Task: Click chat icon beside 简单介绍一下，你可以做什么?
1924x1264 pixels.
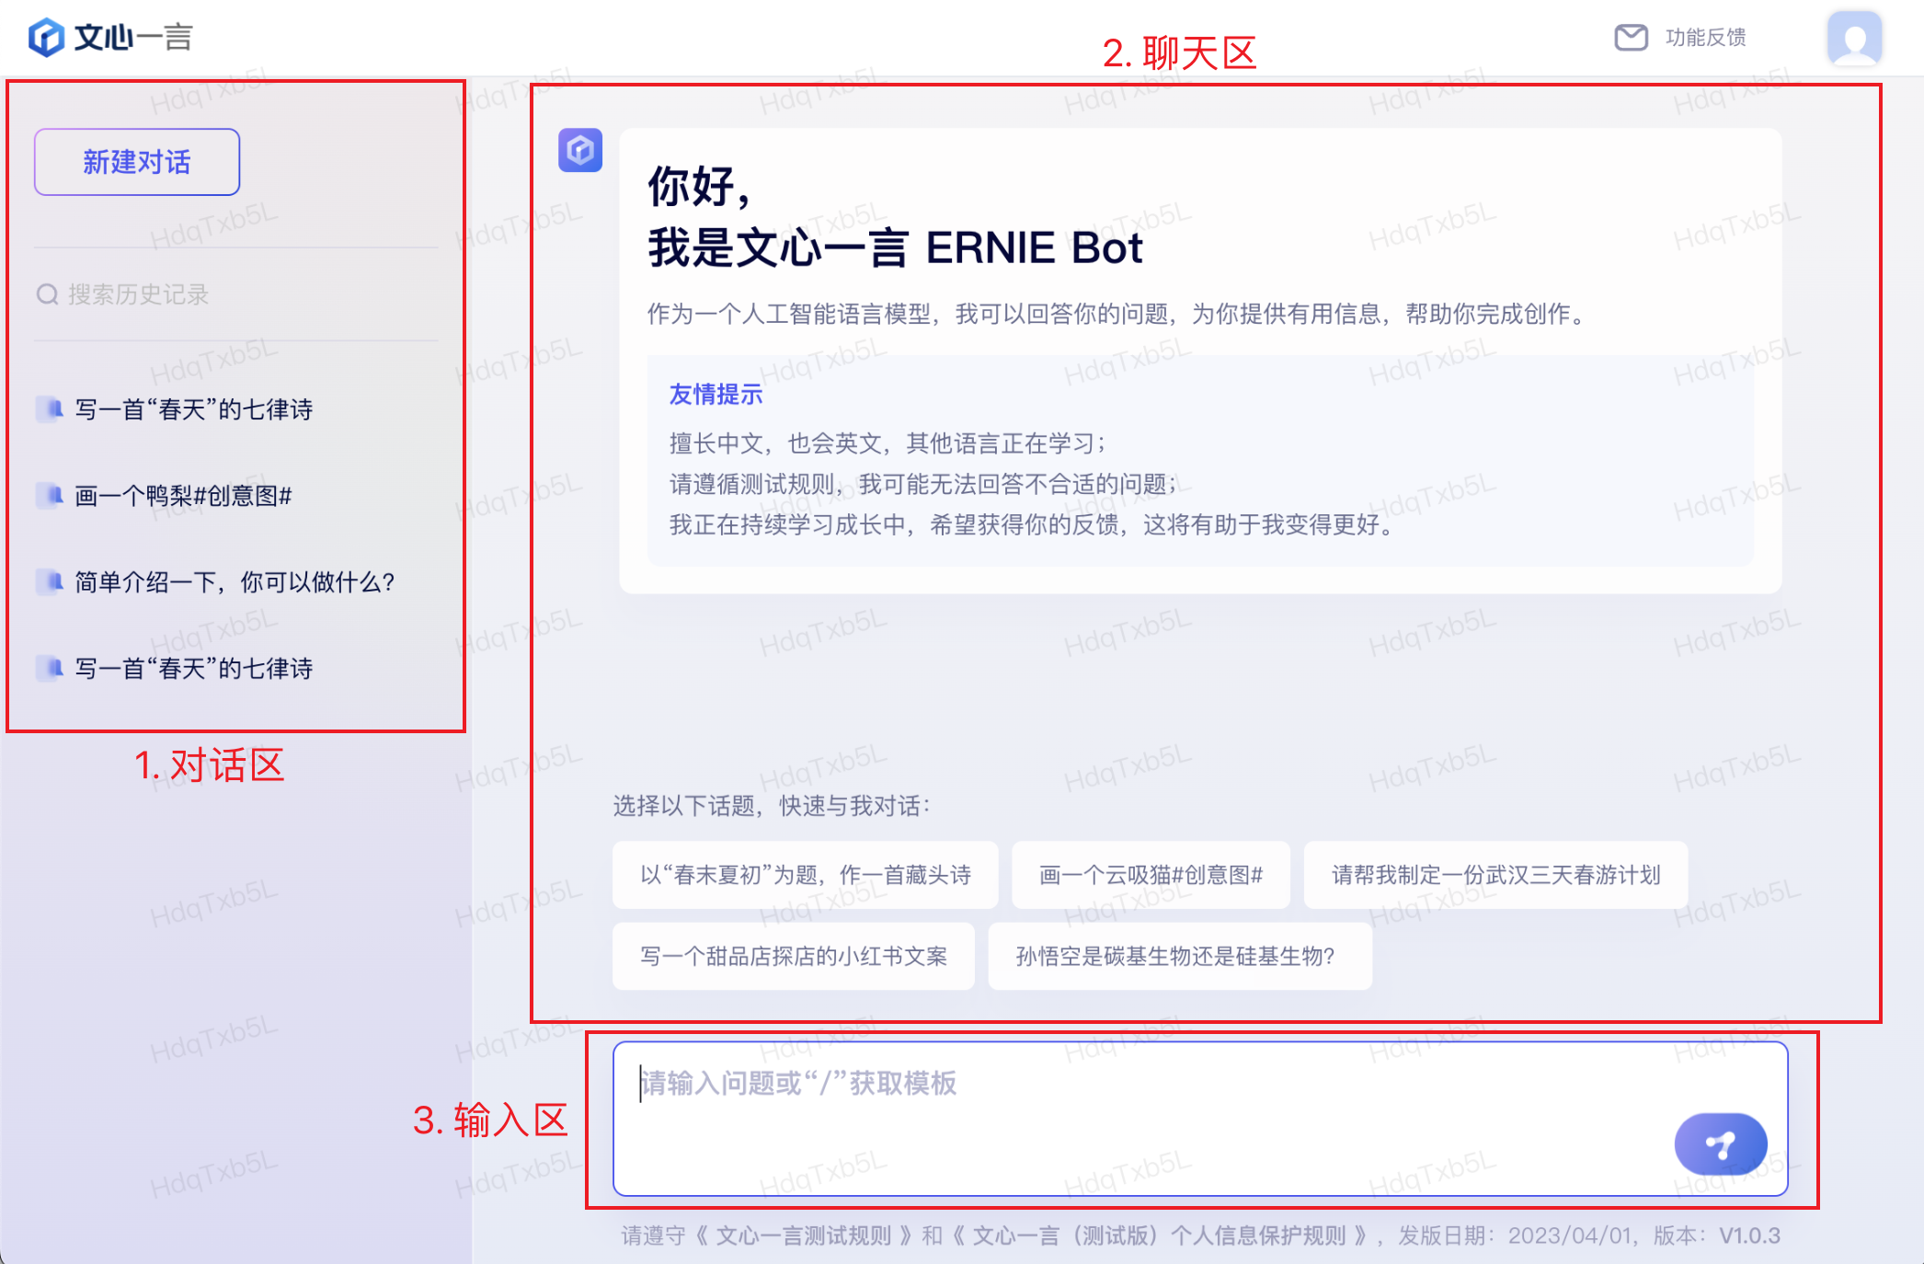Action: (50, 581)
